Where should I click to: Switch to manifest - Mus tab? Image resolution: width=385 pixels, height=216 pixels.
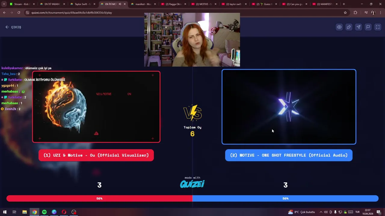coord(143,4)
